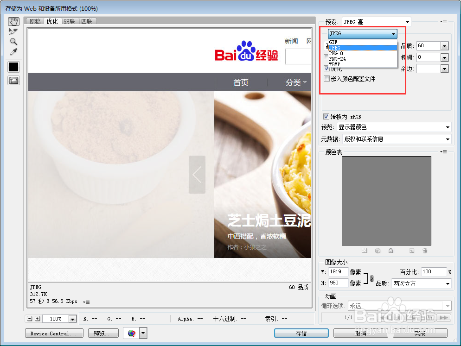Choose WBMP from format list
The image size is (461, 346).
click(363, 64)
